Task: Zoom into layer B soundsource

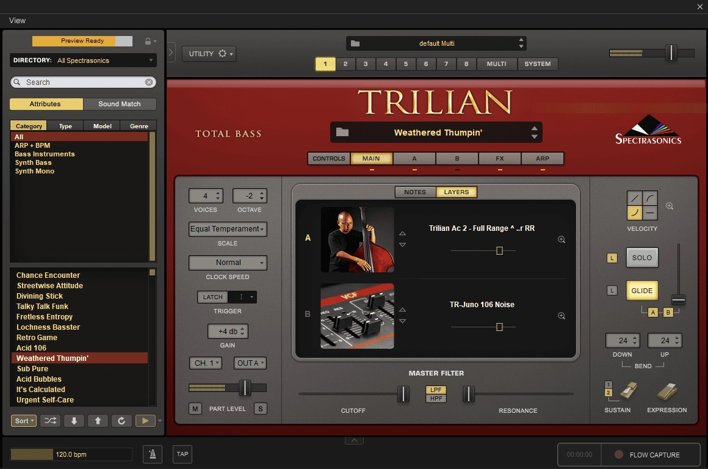Action: click(562, 316)
